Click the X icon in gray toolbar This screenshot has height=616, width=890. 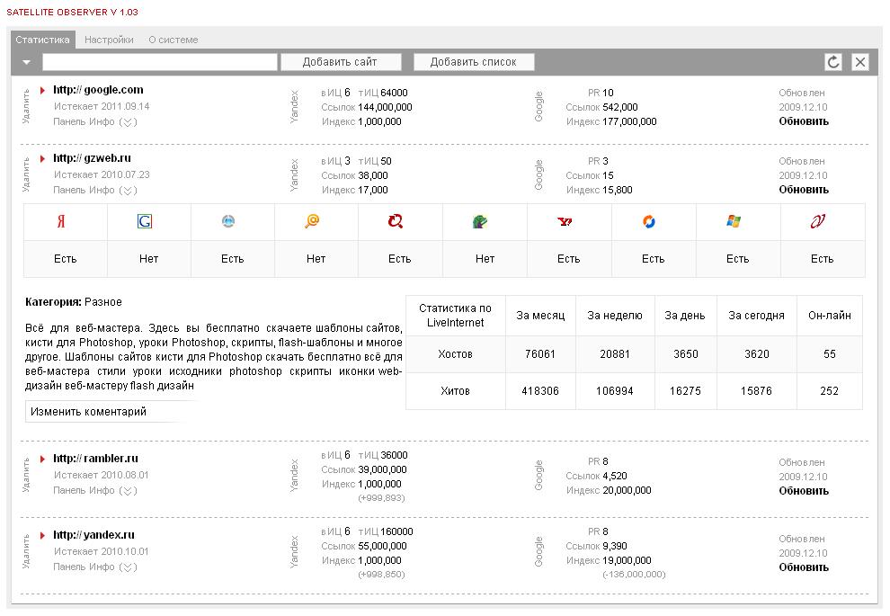[860, 62]
